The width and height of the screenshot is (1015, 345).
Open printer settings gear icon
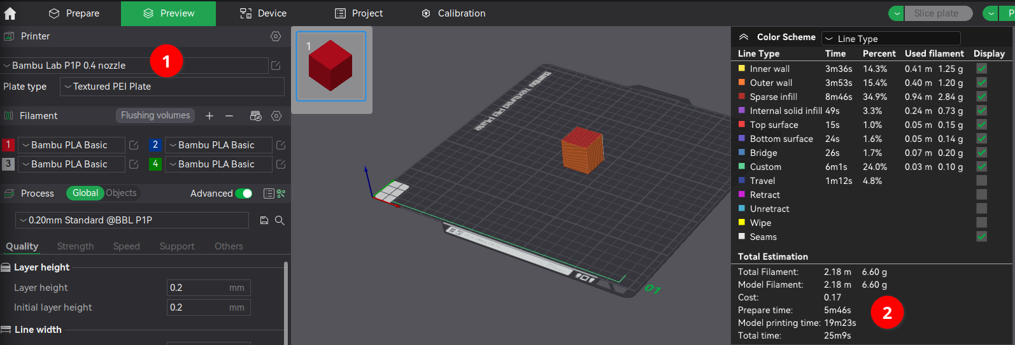point(276,36)
